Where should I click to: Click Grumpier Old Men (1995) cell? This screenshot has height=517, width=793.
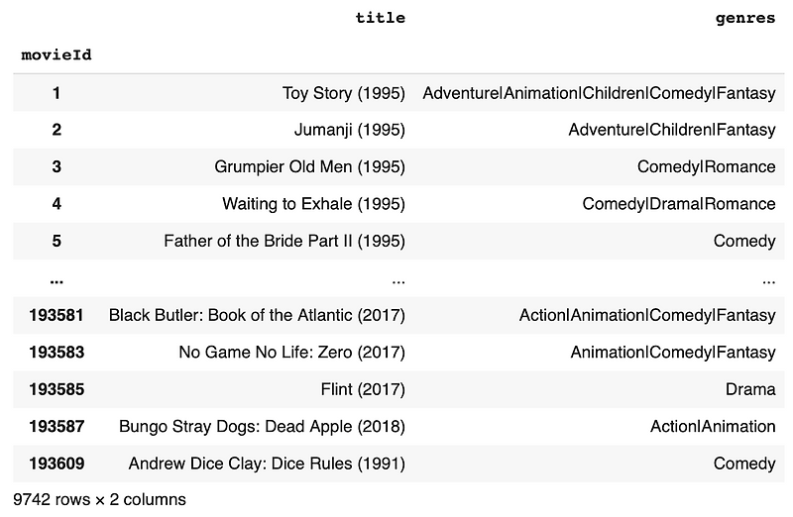click(x=309, y=166)
